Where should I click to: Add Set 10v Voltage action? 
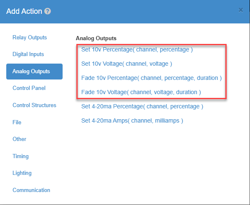point(126,64)
